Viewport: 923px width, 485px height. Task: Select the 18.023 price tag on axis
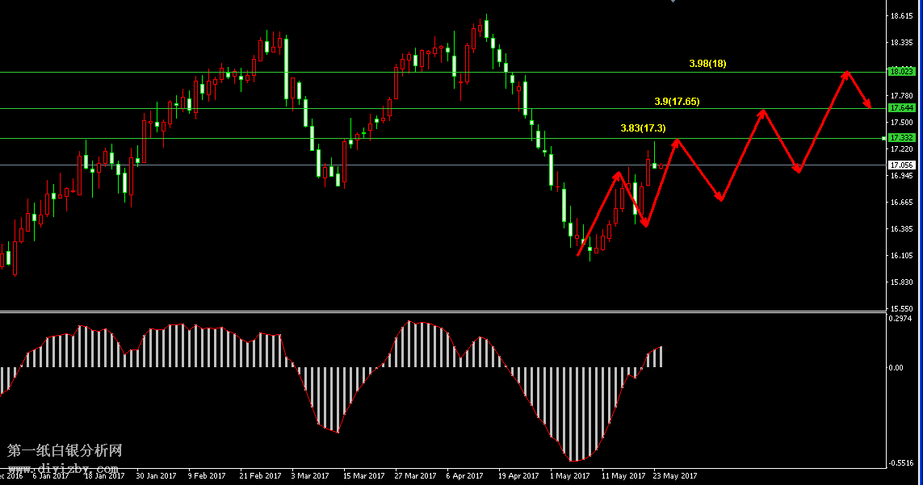[x=900, y=72]
